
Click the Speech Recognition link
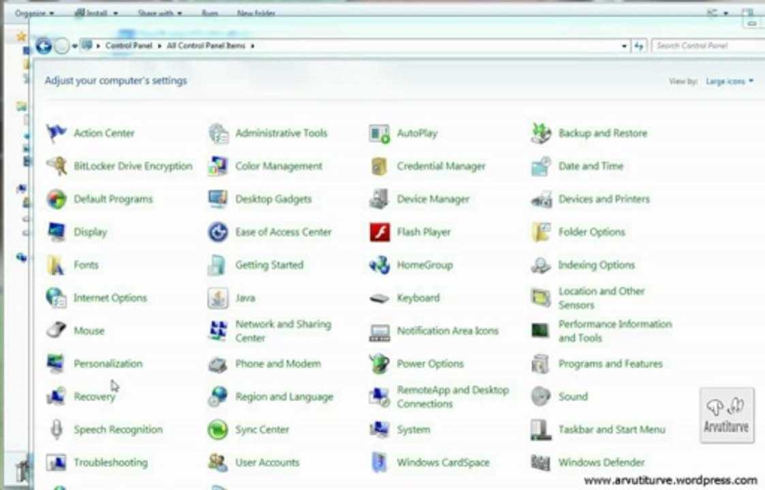pyautogui.click(x=118, y=429)
